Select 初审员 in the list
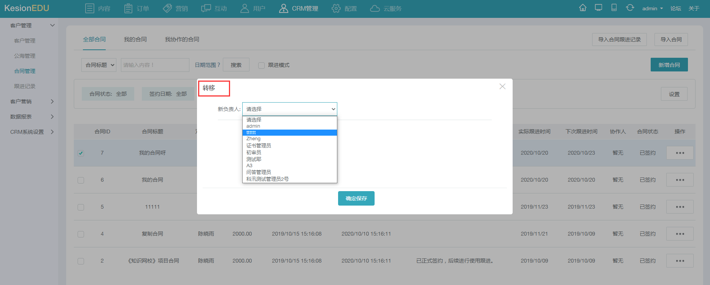 [x=290, y=152]
